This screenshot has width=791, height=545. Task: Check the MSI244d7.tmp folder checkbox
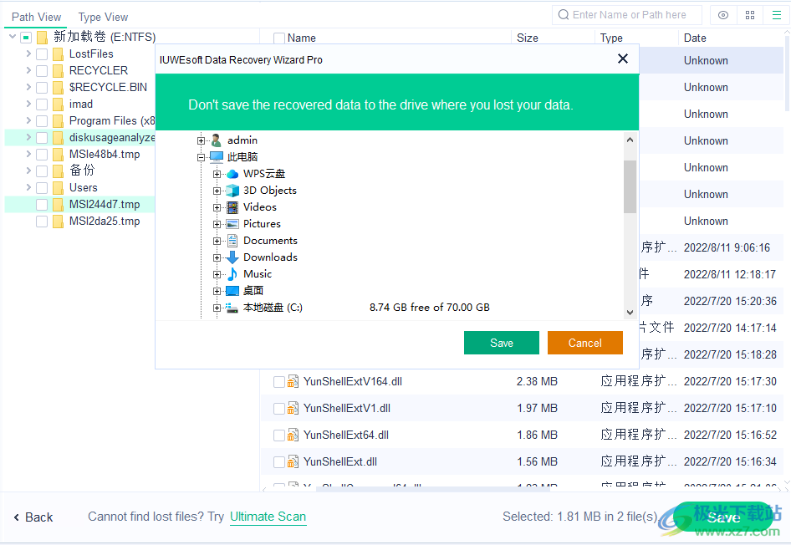click(x=42, y=205)
